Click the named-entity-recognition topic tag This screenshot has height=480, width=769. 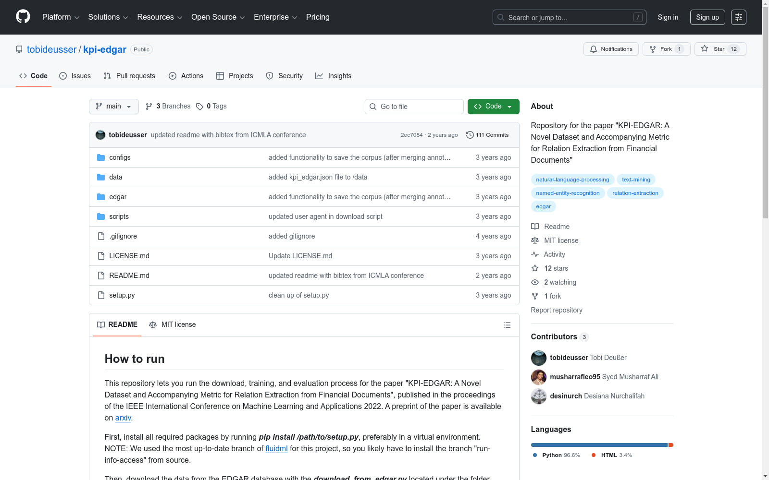(x=568, y=193)
